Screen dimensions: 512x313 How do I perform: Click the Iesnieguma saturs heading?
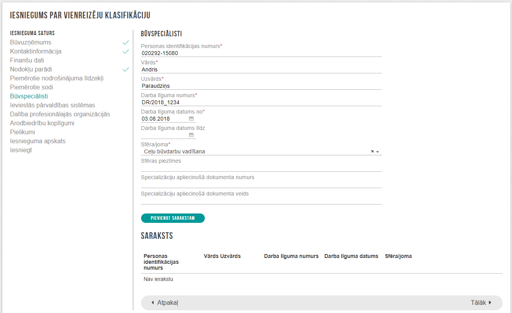pos(32,33)
